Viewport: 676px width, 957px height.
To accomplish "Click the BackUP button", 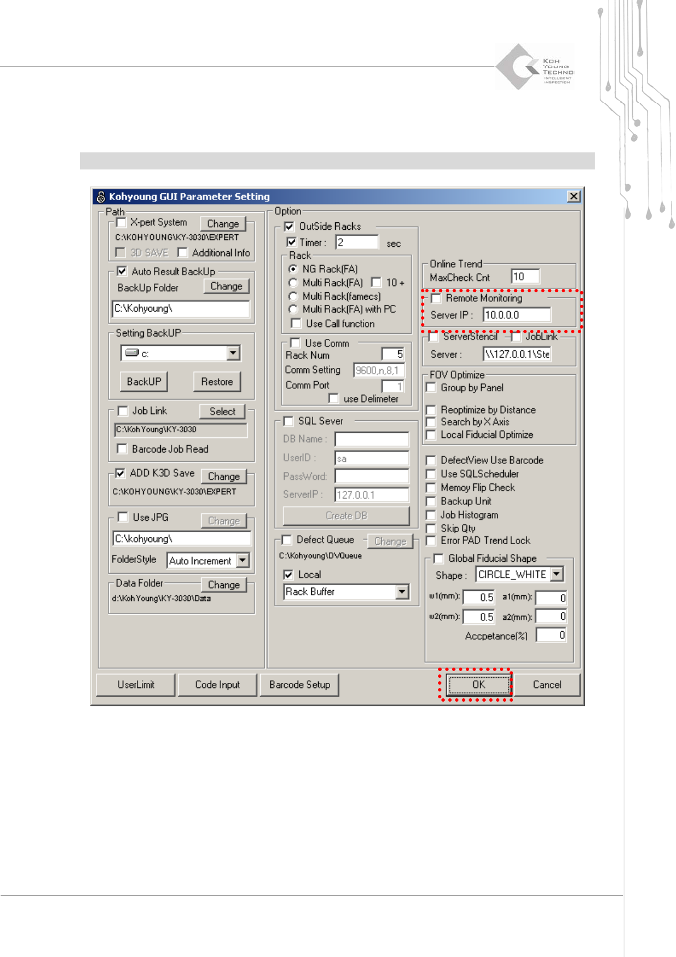I will tap(144, 382).
